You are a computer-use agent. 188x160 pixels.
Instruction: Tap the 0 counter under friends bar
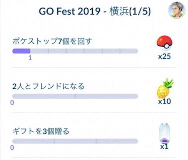coord(12,103)
